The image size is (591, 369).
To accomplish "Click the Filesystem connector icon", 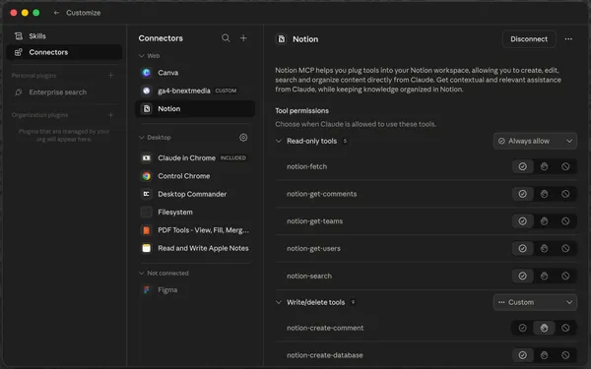I will pyautogui.click(x=146, y=212).
